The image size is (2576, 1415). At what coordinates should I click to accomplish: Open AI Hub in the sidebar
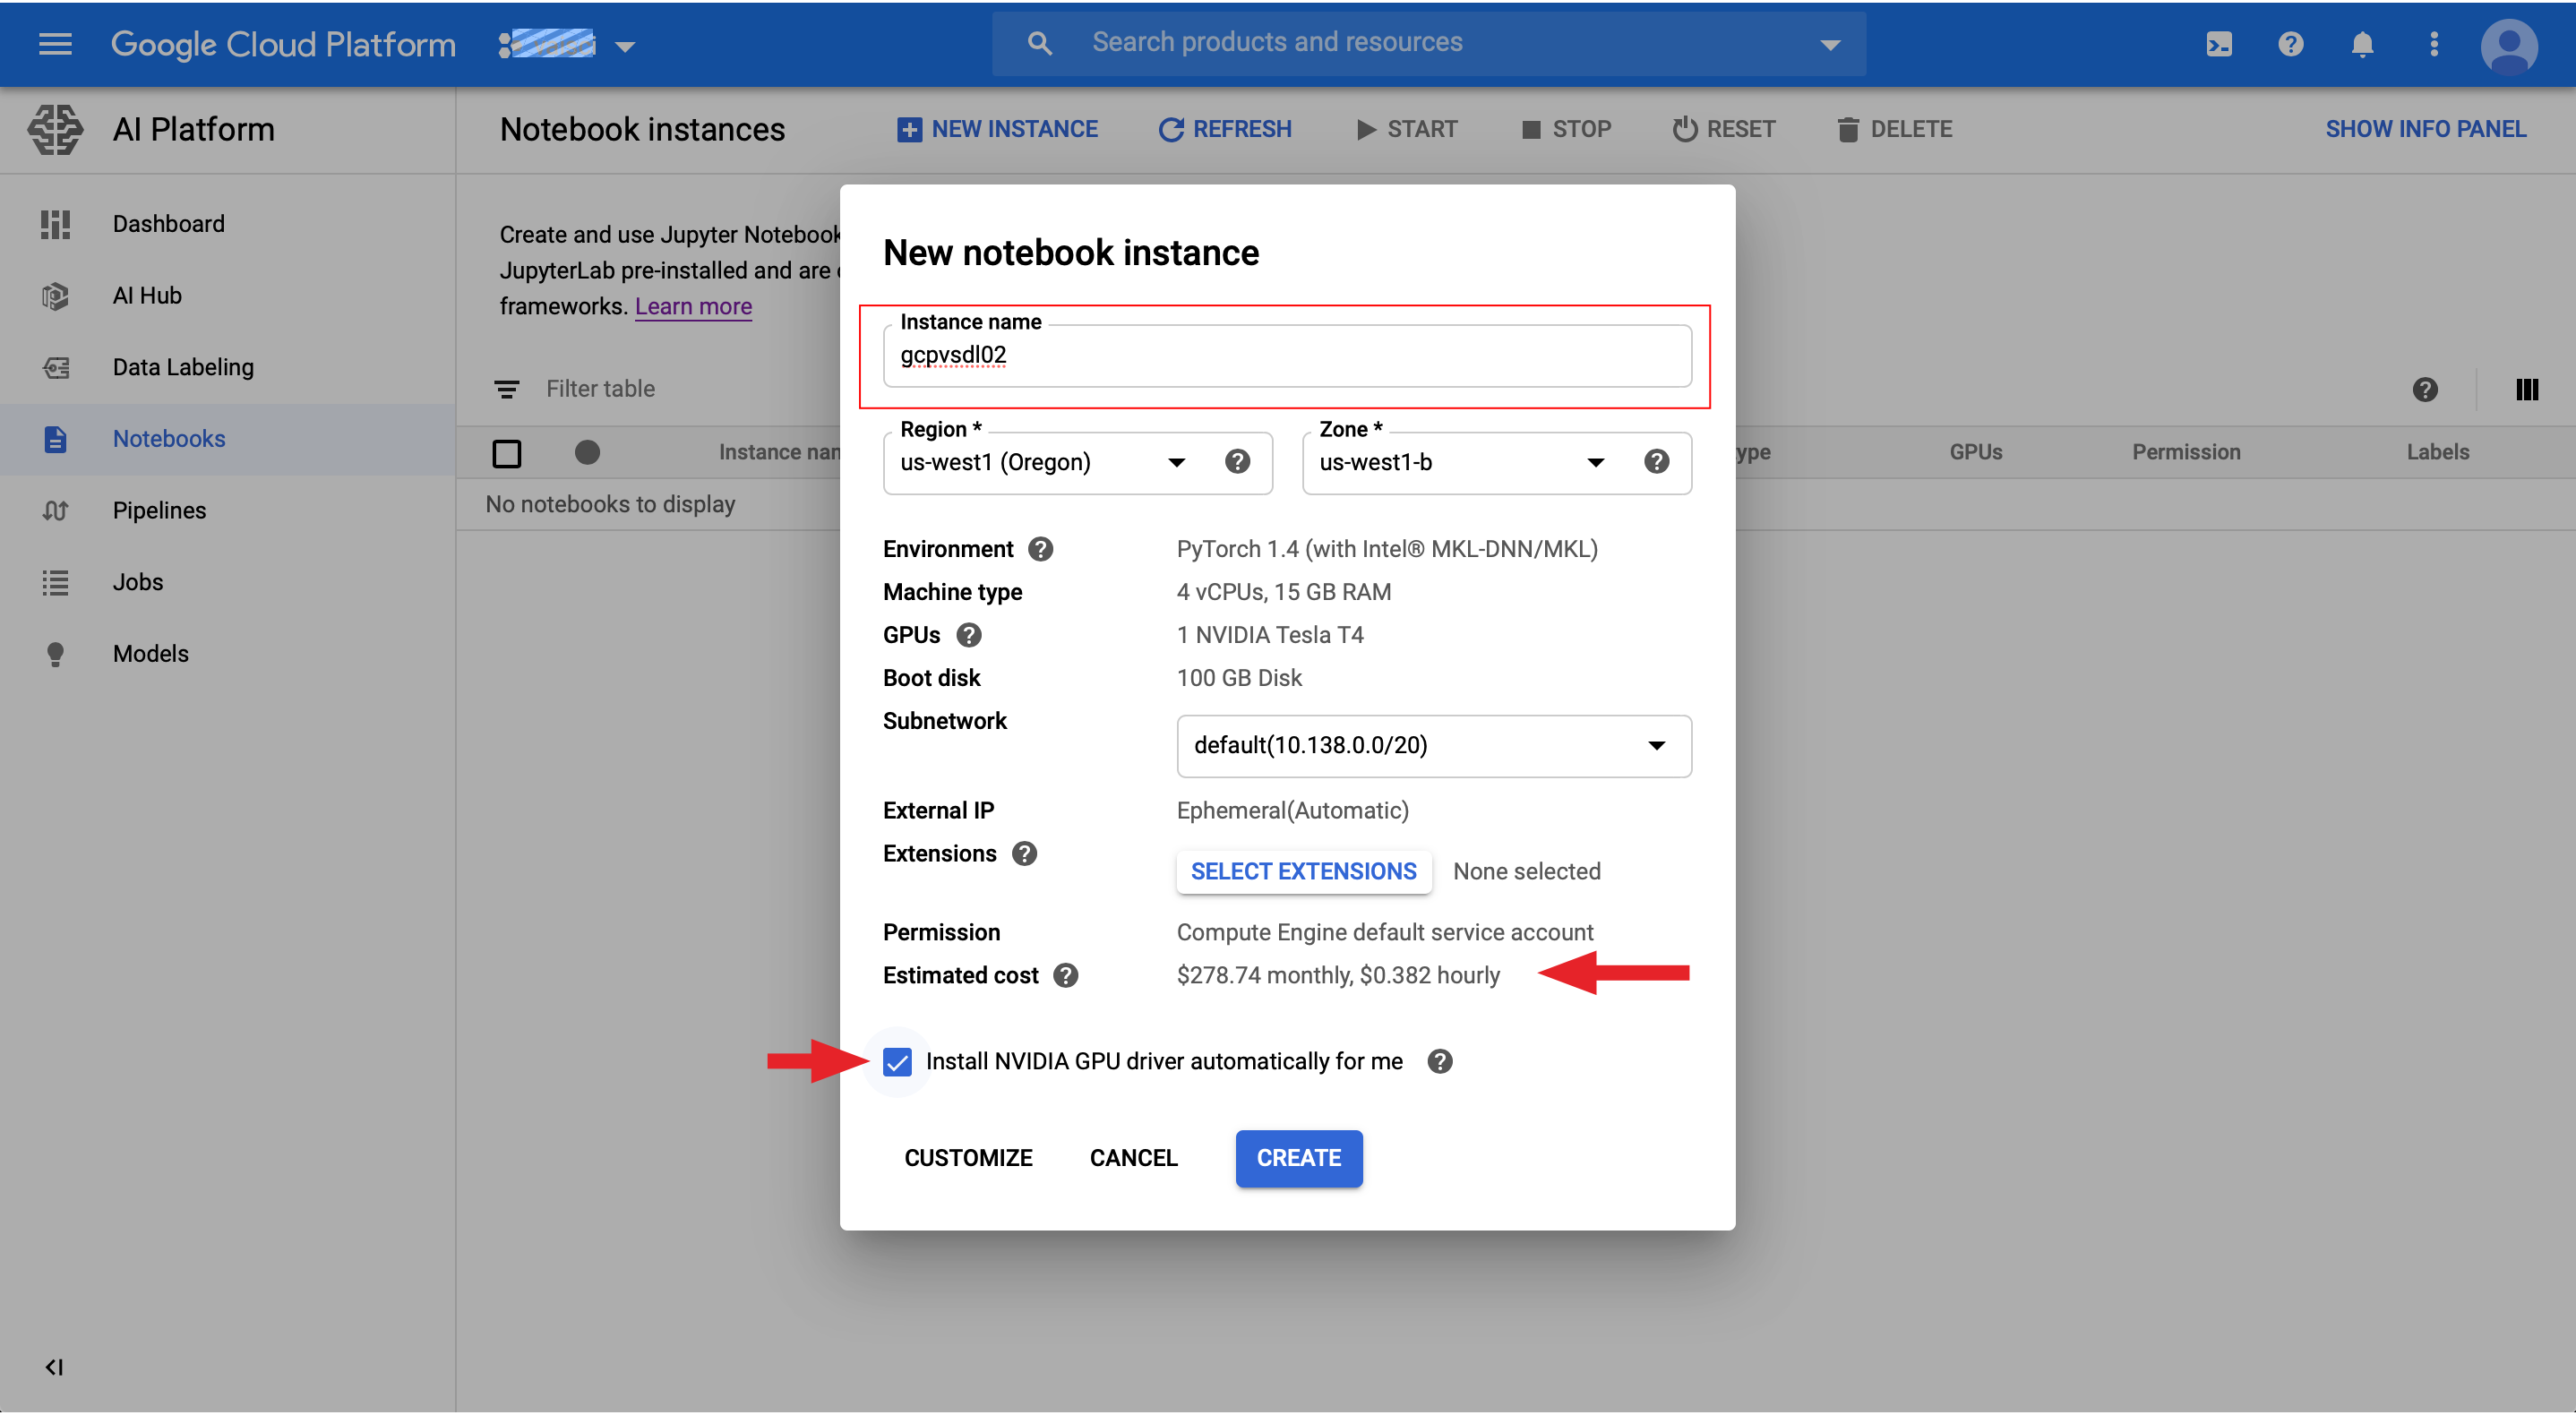[x=147, y=296]
